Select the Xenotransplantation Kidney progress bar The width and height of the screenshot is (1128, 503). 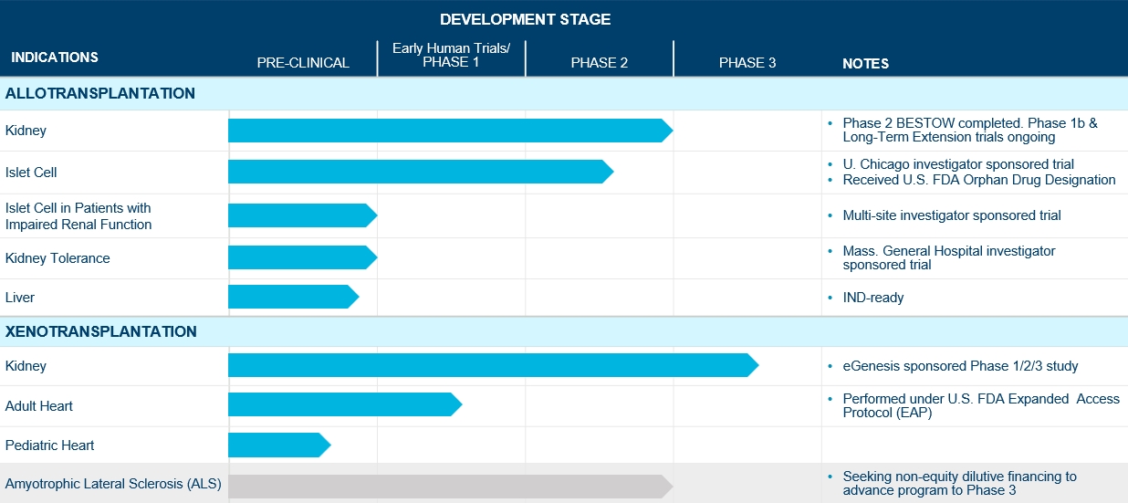tap(493, 365)
